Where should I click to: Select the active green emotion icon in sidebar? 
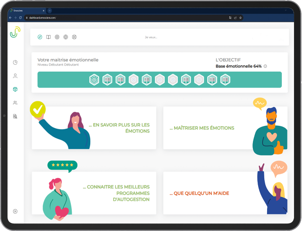coord(15,89)
